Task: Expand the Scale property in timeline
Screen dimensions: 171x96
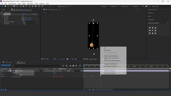Action: [12, 77]
